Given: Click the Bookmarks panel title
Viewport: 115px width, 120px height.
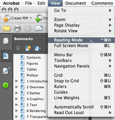Looking at the screenshot, I should (23, 39).
